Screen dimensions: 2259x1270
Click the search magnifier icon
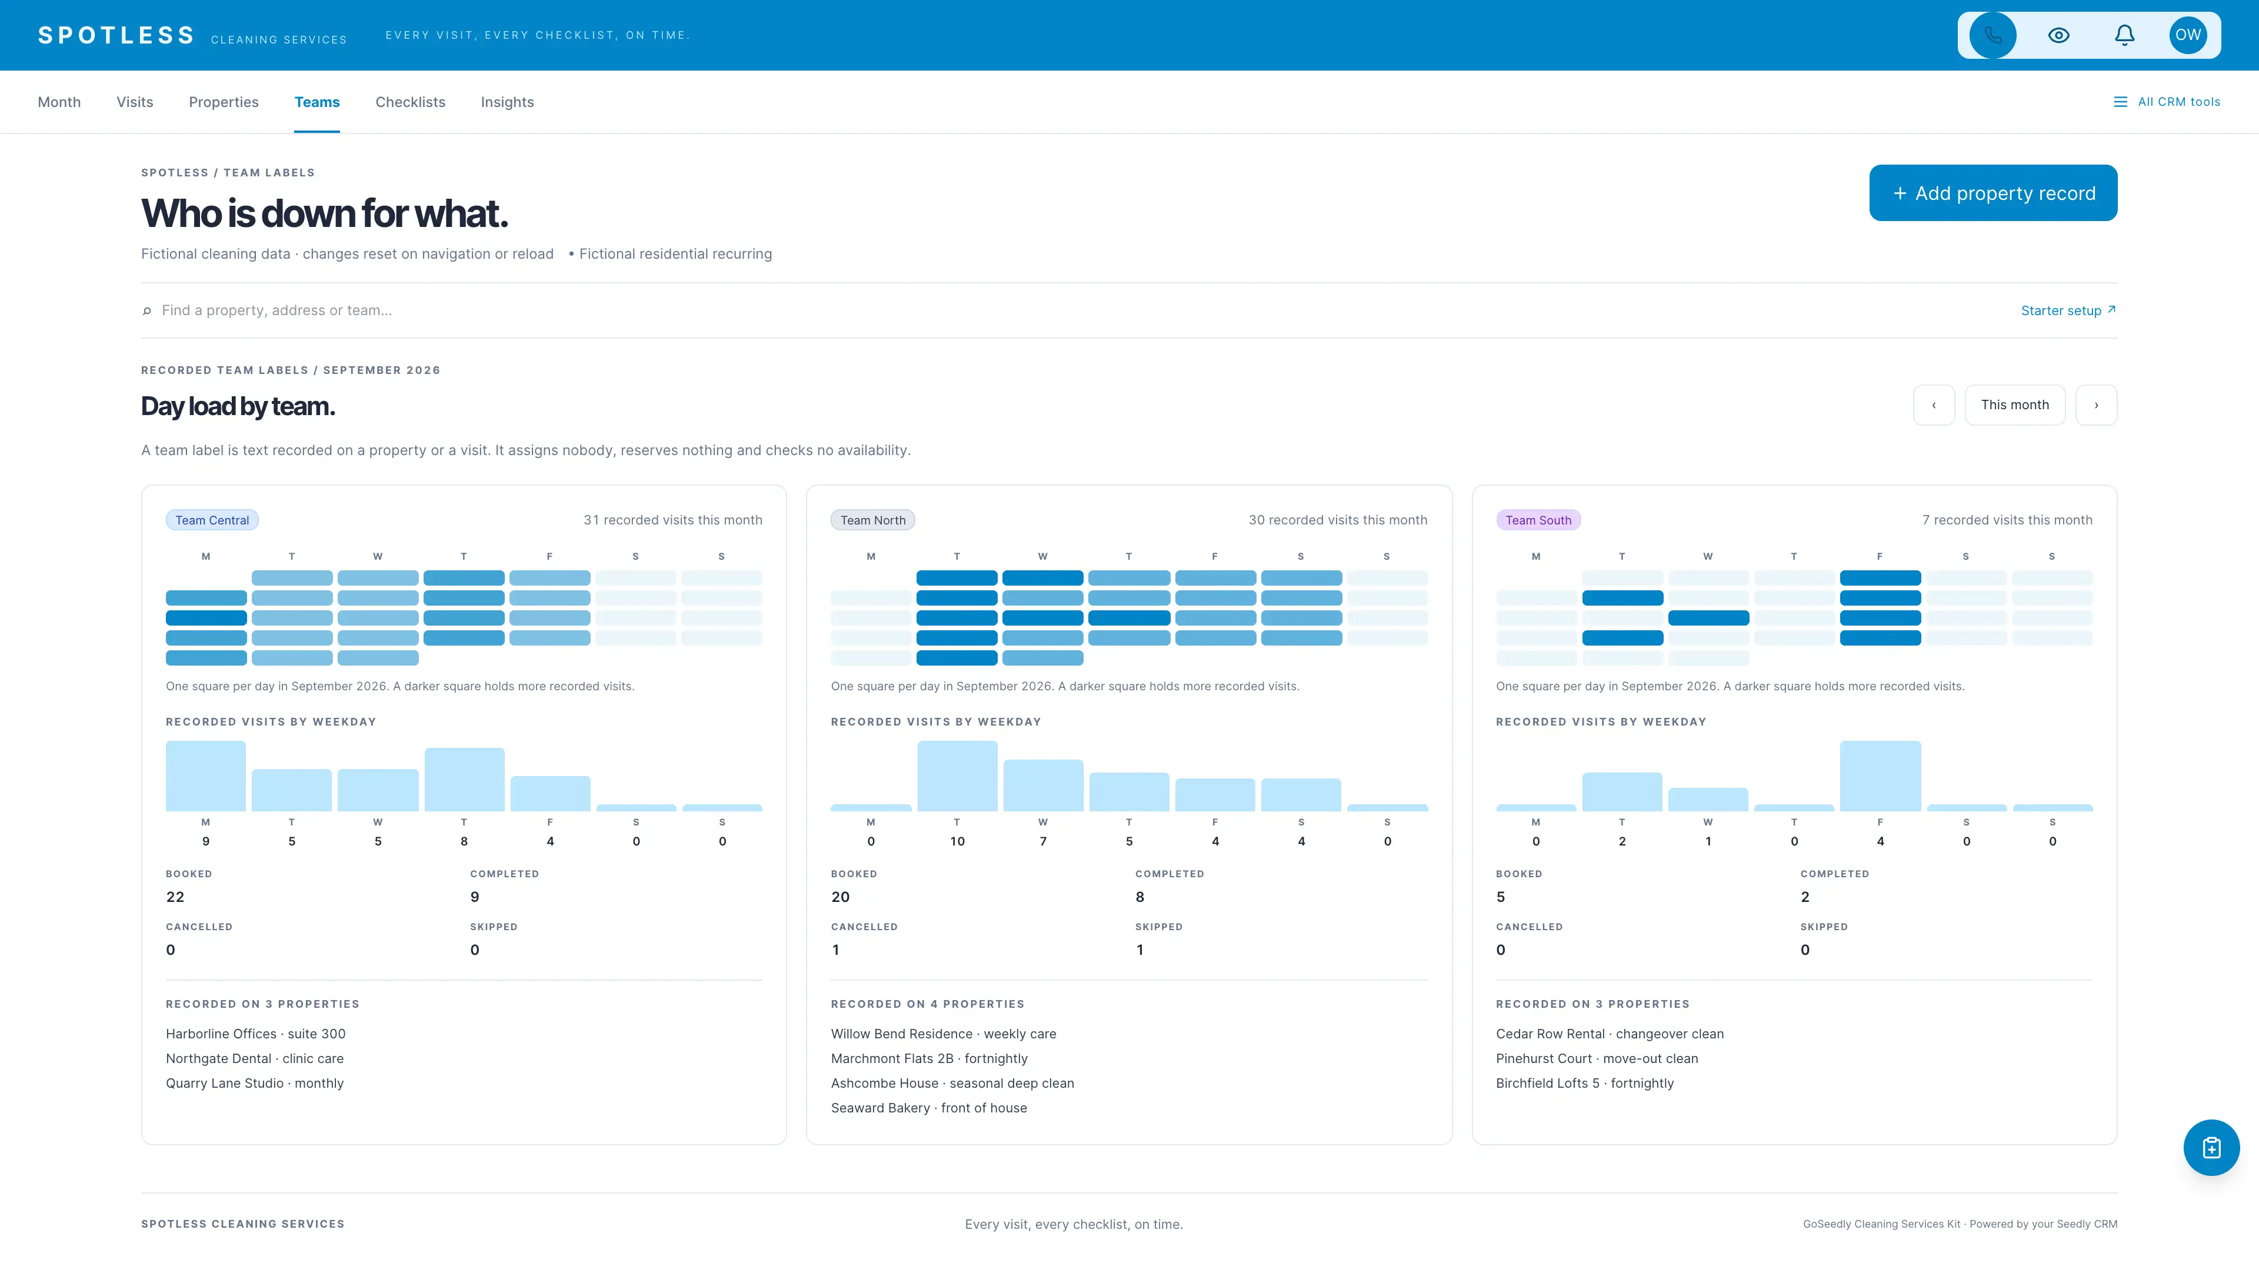click(x=147, y=310)
